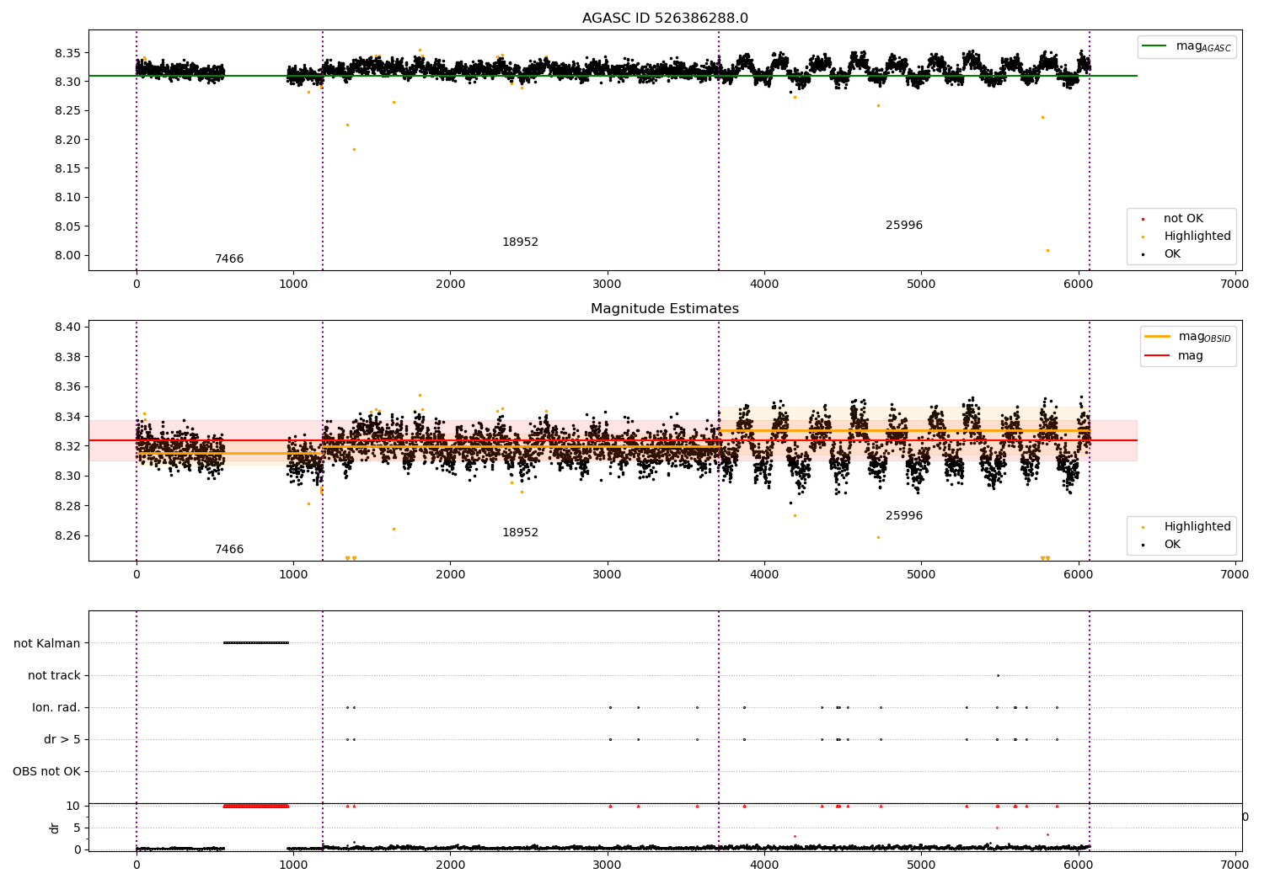The height and width of the screenshot is (884, 1264).
Task: Click x-tick '2000' under the bottom plot
Action: coord(450,865)
